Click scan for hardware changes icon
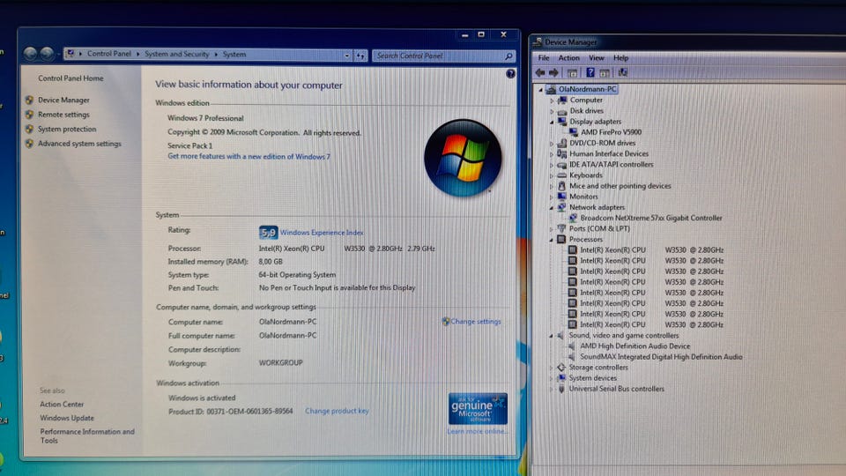 pos(623,72)
